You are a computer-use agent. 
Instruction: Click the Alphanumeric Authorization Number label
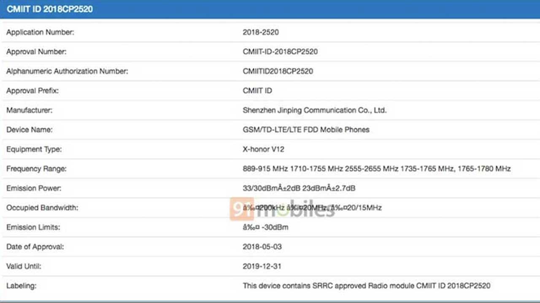[67, 71]
